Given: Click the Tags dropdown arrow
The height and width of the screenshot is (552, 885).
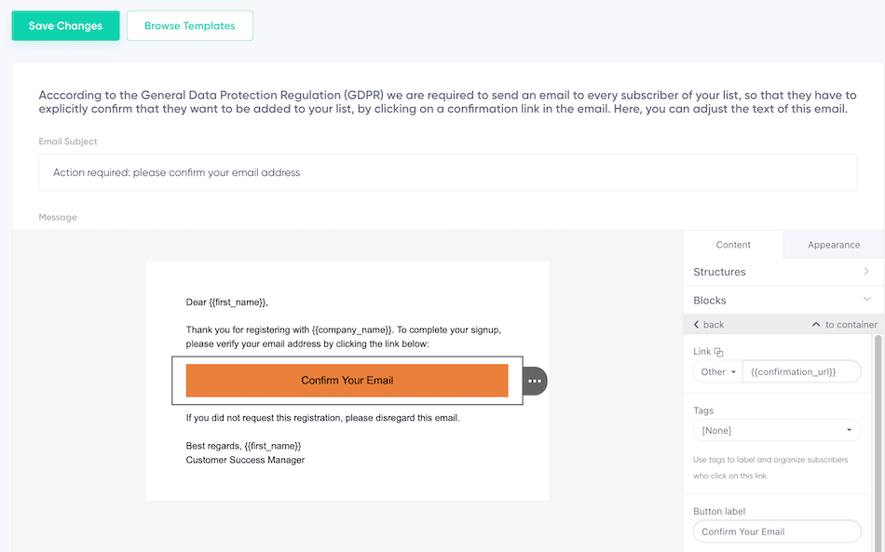Looking at the screenshot, I should click(849, 430).
